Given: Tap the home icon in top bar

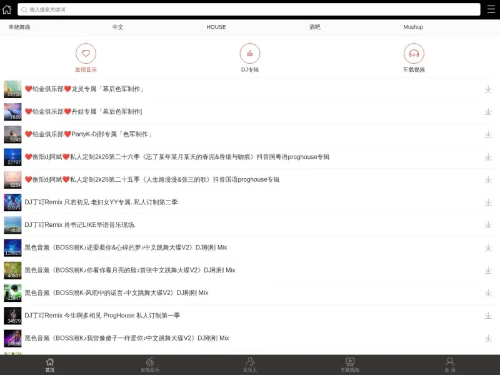Looking at the screenshot, I should pyautogui.click(x=7, y=9).
